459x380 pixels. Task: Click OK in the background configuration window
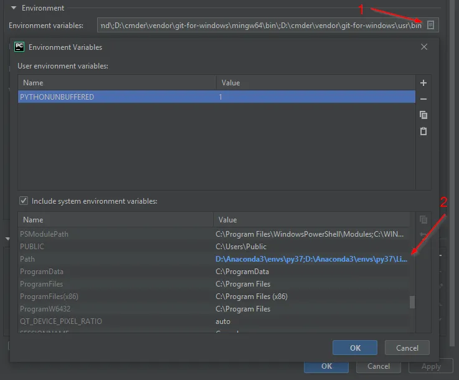pyautogui.click(x=326, y=367)
